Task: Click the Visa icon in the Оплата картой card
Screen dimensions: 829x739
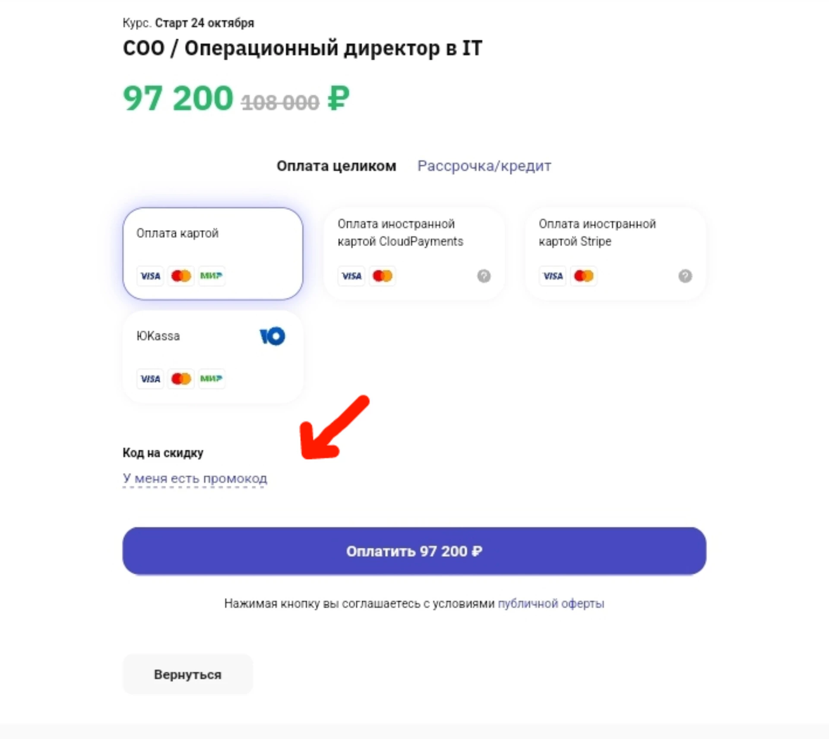Action: coord(150,276)
